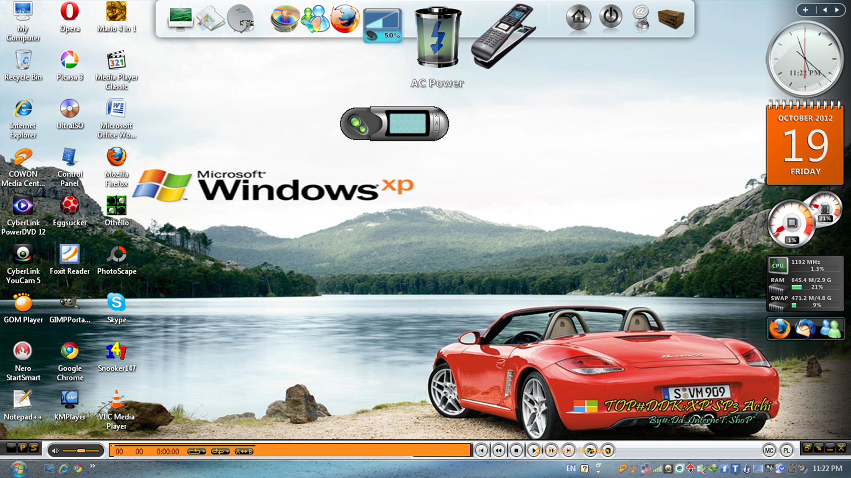The image size is (851, 478).
Task: Launch PhotoScape from the desktop
Action: click(117, 260)
